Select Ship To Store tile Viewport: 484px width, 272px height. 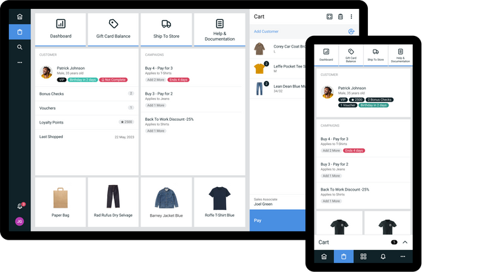(x=167, y=30)
